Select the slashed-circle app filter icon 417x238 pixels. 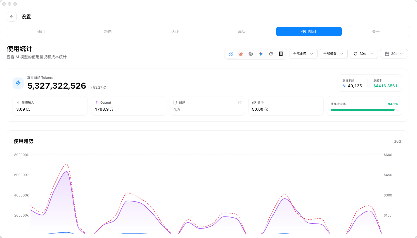(271, 54)
